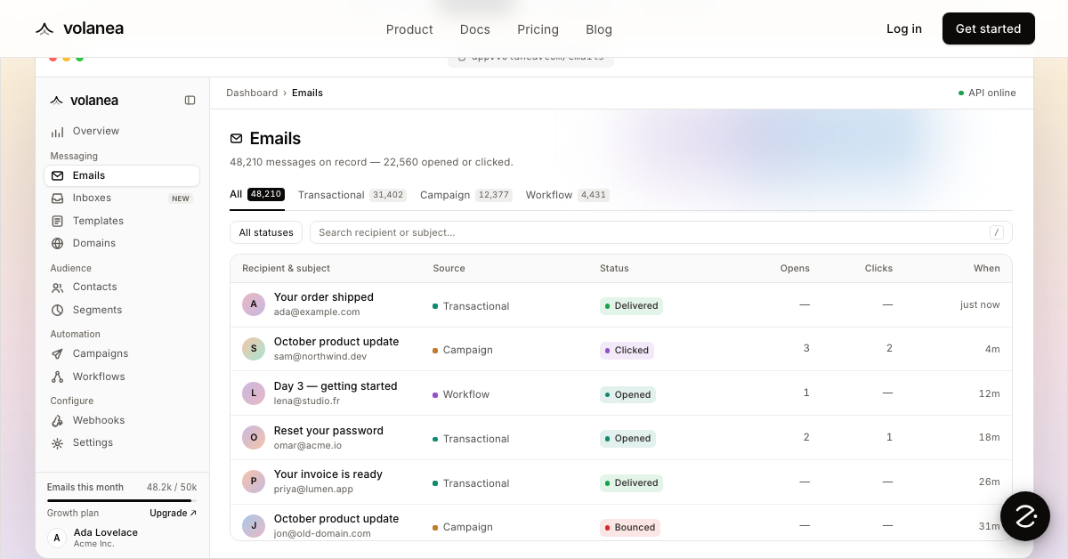This screenshot has width=1068, height=559.
Task: Click the monthly emails usage progress bar
Action: click(x=122, y=501)
